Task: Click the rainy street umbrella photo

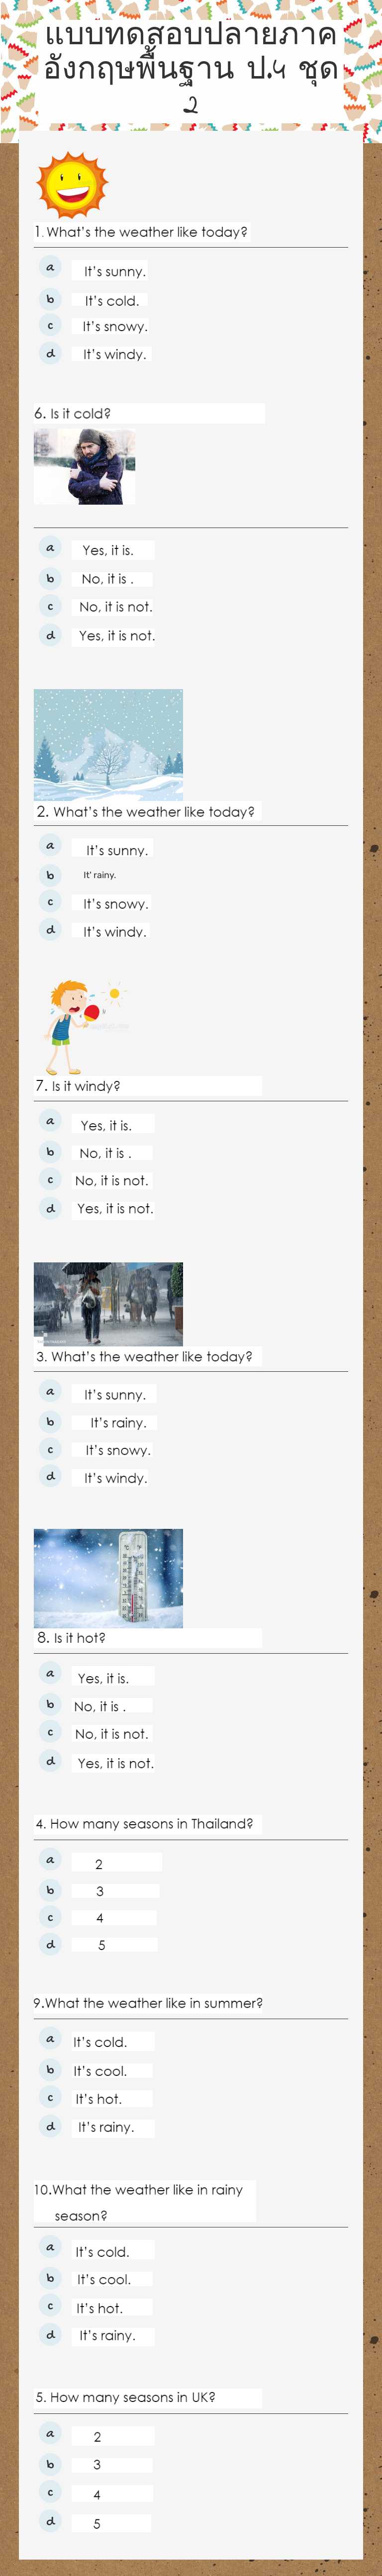Action: (x=108, y=1303)
